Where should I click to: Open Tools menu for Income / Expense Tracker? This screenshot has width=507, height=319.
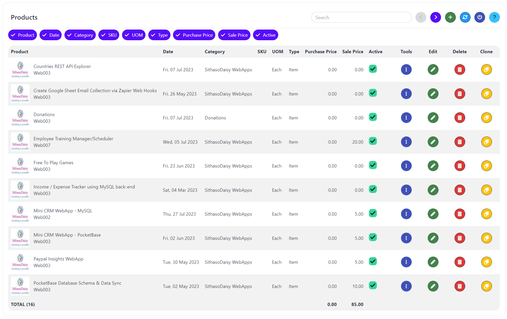406,190
